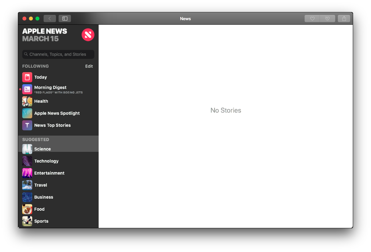Click the Business topic thumbnail

click(x=27, y=197)
